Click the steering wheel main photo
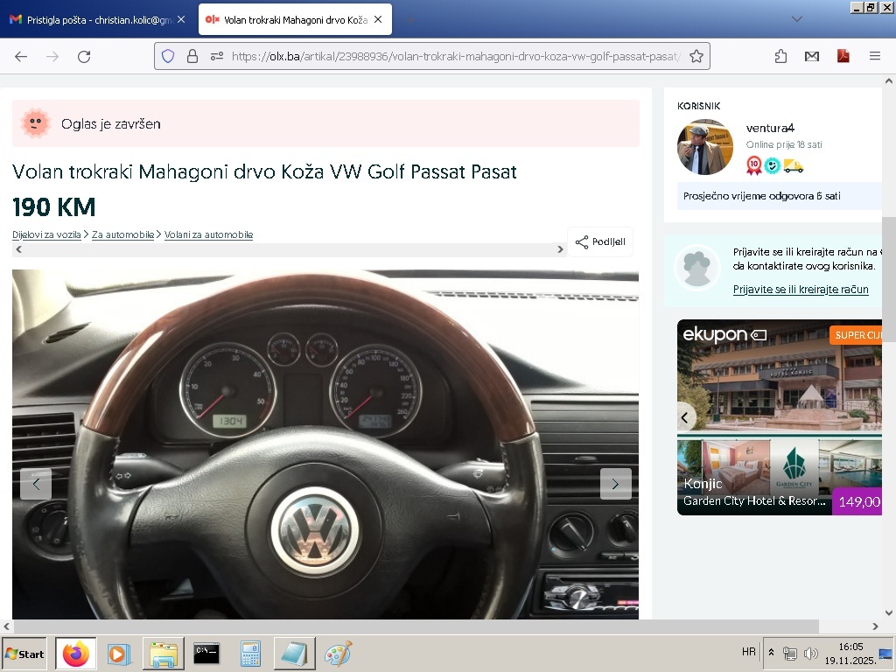The image size is (896, 672). coord(325,444)
